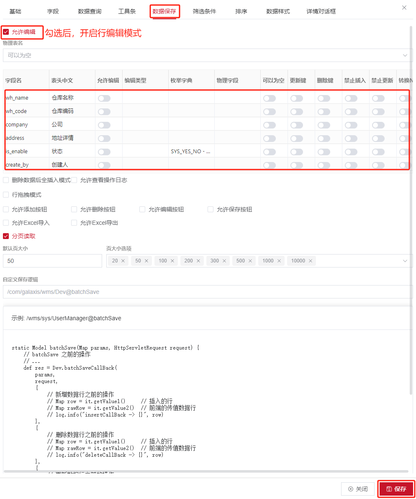
Task: Toggle 禁止更新 switch for is_enable row
Action: click(x=378, y=152)
